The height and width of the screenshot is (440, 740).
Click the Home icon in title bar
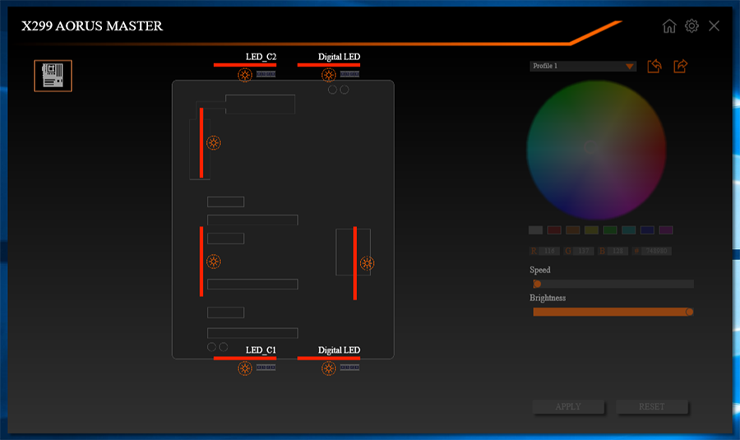point(668,26)
